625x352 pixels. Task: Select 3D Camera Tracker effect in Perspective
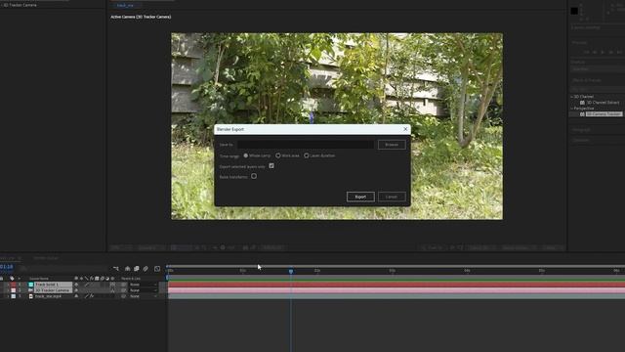click(604, 114)
